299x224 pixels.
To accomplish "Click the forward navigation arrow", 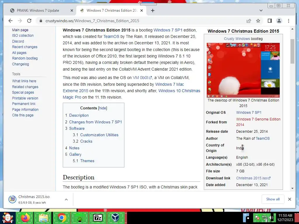I will (20, 21).
